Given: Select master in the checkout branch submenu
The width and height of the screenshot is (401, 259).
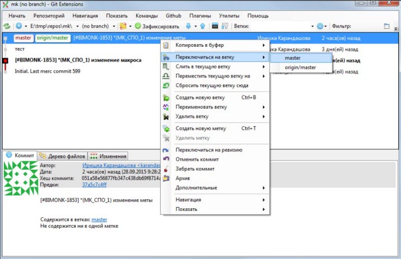Looking at the screenshot, I should 292,57.
